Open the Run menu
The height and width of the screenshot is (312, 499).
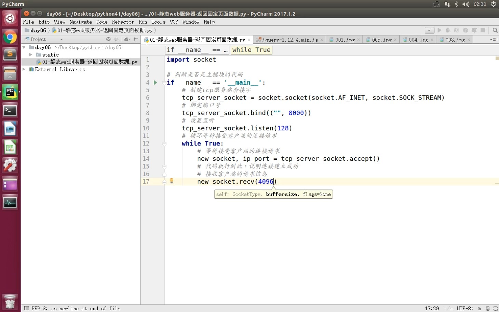pos(143,22)
